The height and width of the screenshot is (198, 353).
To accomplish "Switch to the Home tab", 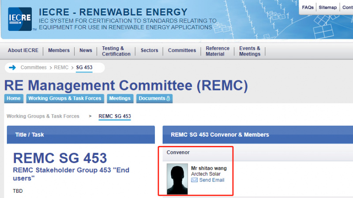I will point(14,98).
